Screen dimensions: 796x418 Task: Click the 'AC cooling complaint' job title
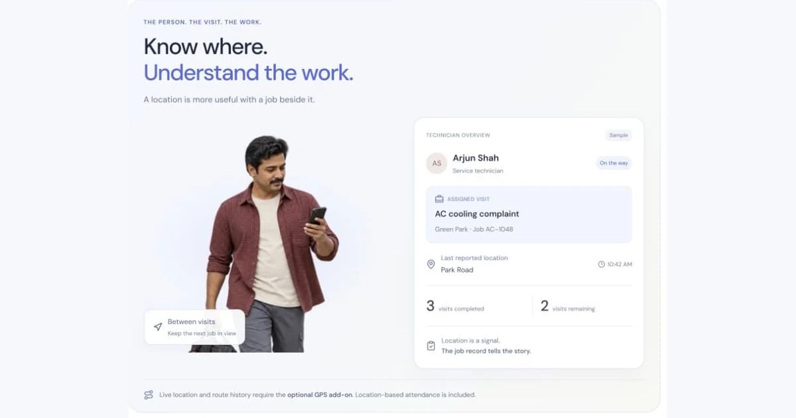[477, 214]
